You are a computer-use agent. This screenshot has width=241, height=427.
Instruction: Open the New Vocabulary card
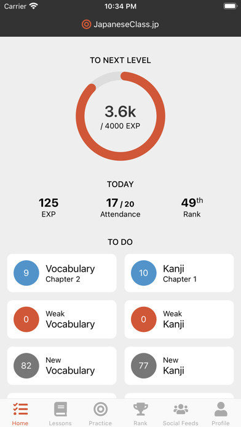[x=61, y=366]
